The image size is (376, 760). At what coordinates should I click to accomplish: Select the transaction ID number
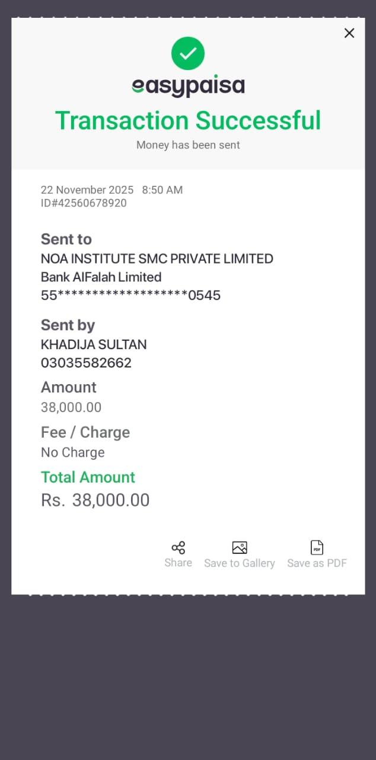[x=84, y=203]
